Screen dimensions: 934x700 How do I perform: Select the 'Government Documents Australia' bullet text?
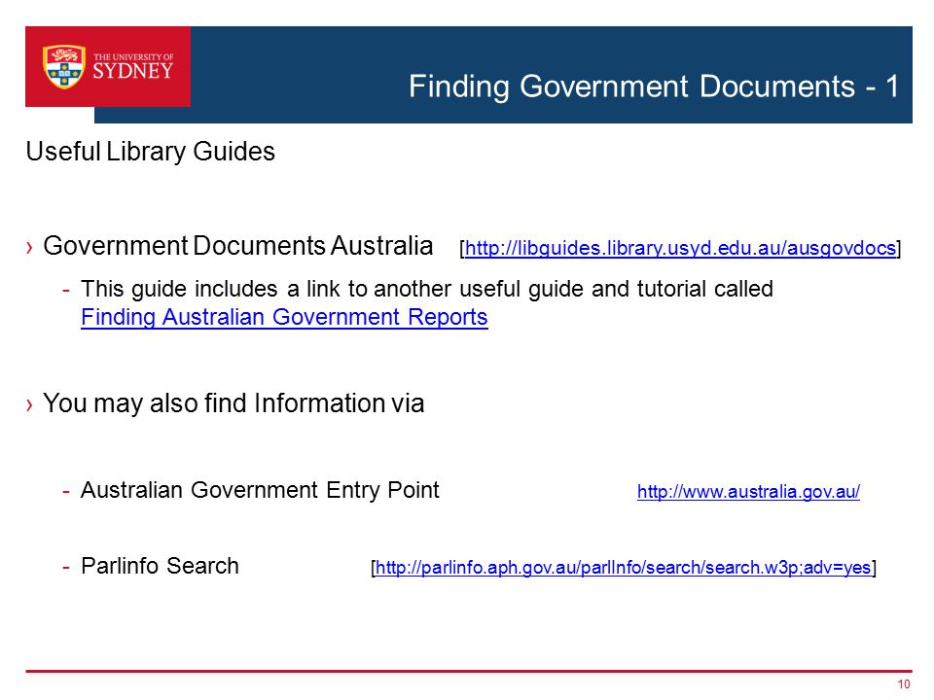[x=237, y=246]
